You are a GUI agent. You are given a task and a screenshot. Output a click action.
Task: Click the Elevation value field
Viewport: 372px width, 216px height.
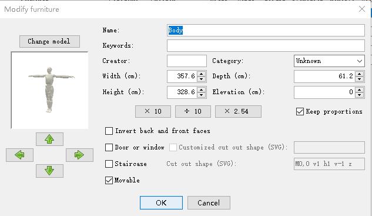click(324, 92)
